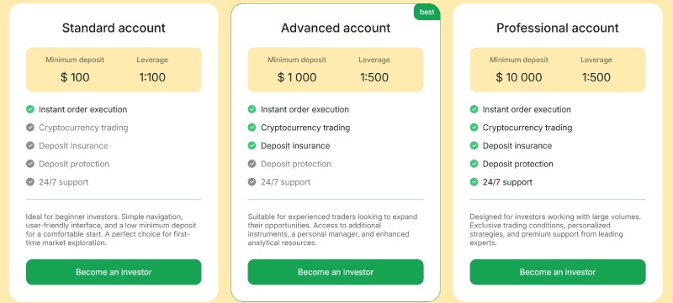Click the green check icon beside Advanced Deposit insurance

[x=252, y=145]
